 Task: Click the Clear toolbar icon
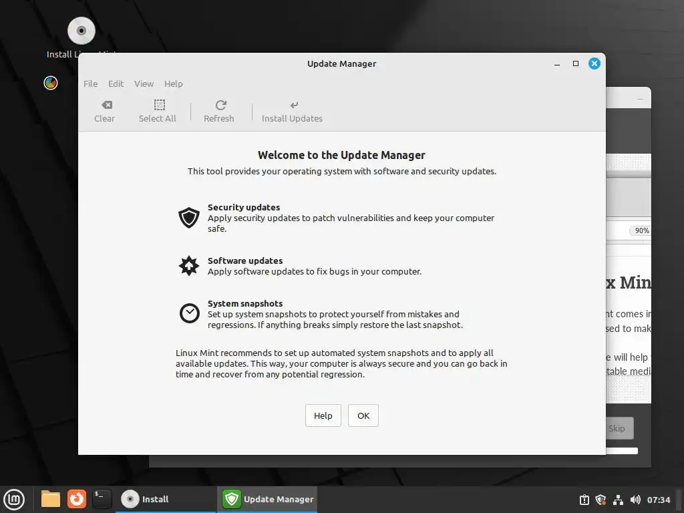tap(107, 105)
